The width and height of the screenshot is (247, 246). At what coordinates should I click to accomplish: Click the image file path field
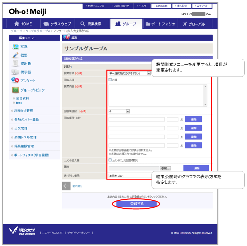134,168
